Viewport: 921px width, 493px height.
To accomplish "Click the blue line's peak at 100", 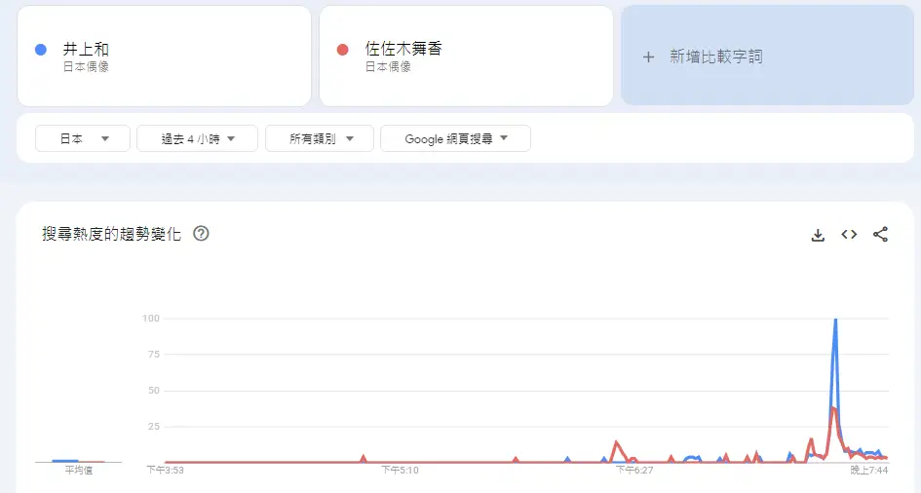I will (835, 320).
